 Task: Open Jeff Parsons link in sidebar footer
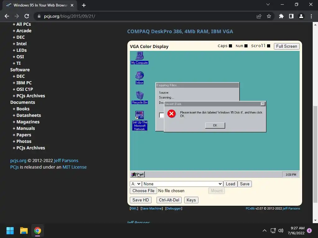pos(66,161)
